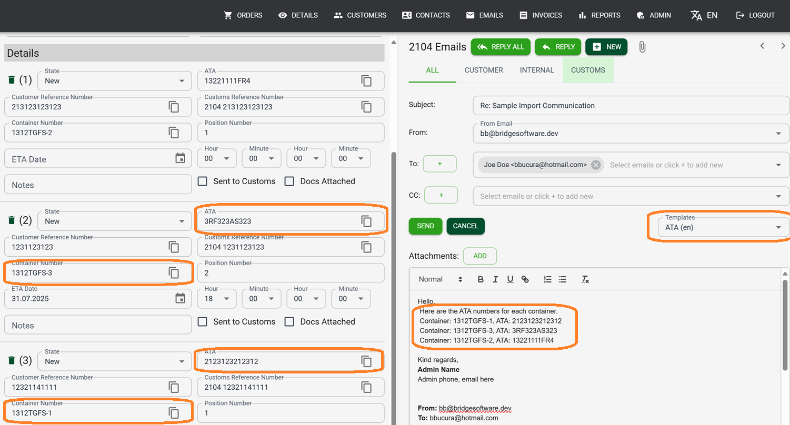Apply bold formatting in email editor
Image resolution: width=790 pixels, height=425 pixels.
(481, 279)
